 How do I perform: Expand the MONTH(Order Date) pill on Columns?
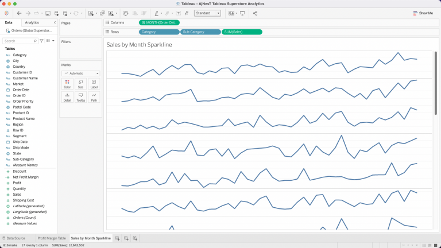(x=160, y=22)
